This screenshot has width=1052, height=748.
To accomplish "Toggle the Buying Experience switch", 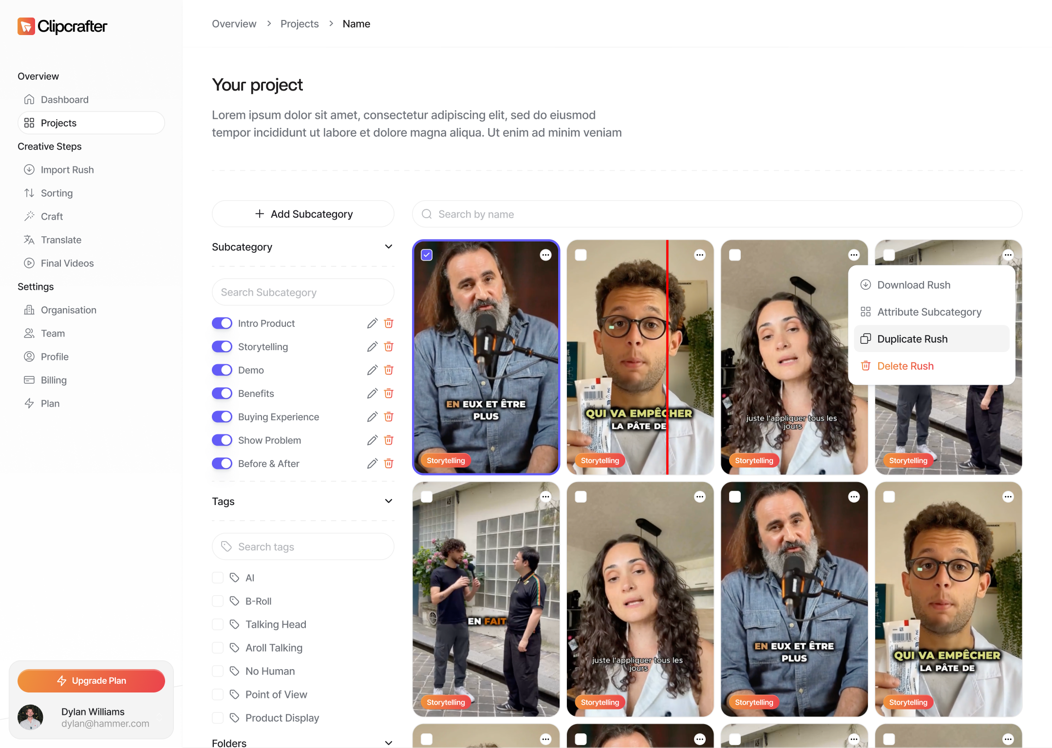I will tap(222, 417).
